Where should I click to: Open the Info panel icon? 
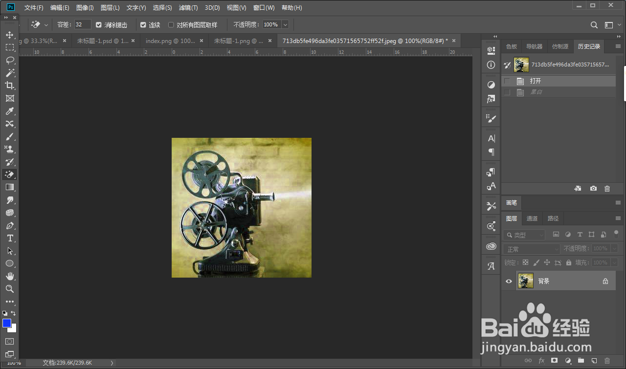[x=491, y=65]
